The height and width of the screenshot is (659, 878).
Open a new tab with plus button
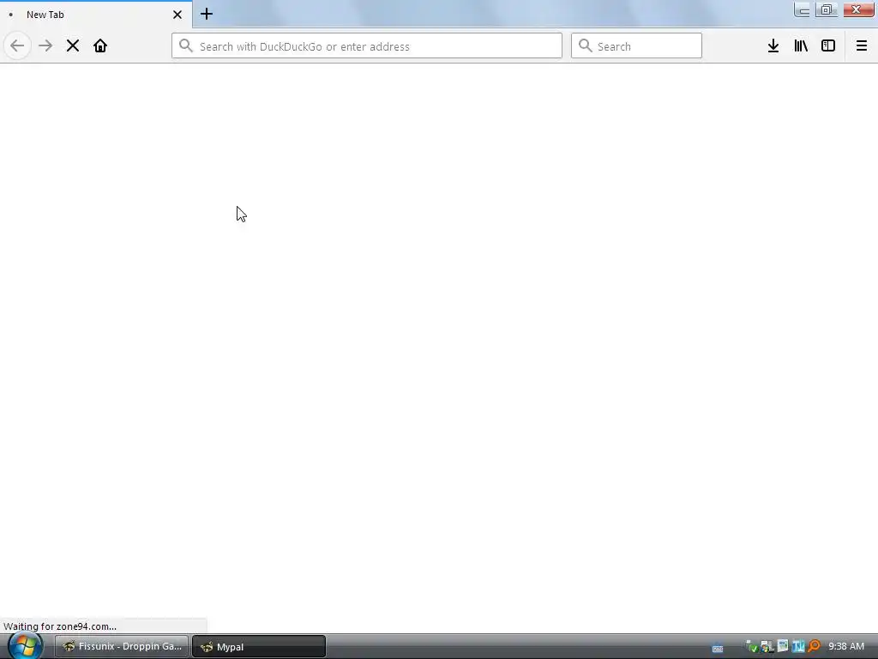click(207, 14)
